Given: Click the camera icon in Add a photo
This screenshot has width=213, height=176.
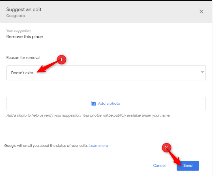Looking at the screenshot, I should 93,104.
